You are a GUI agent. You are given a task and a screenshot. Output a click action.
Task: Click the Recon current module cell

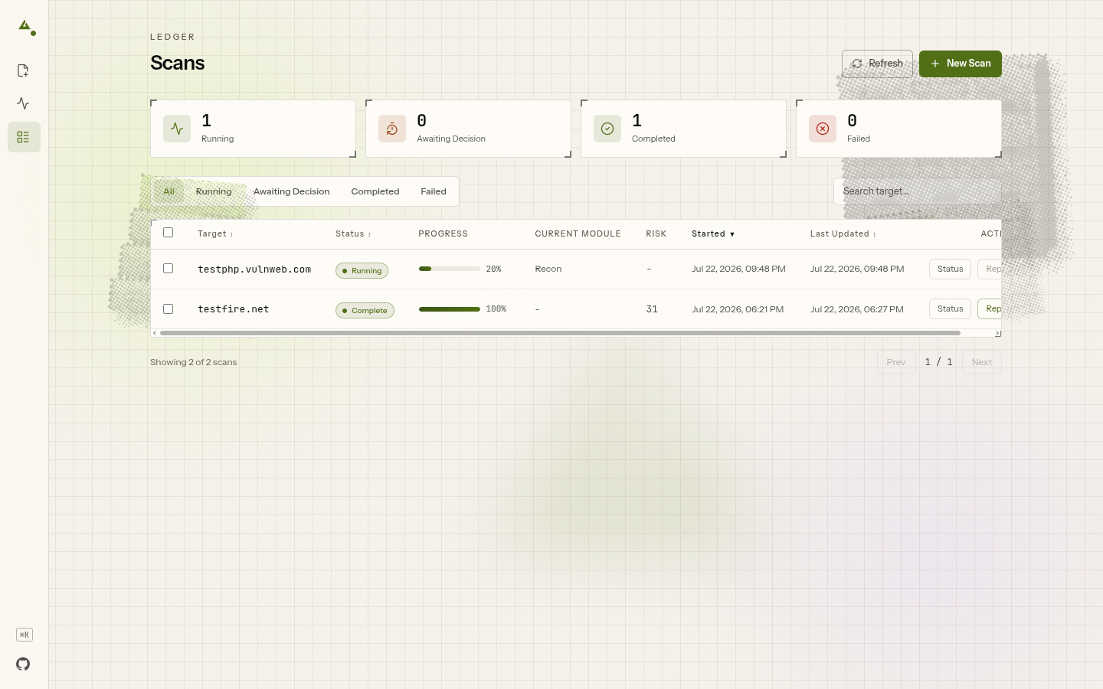pos(548,269)
